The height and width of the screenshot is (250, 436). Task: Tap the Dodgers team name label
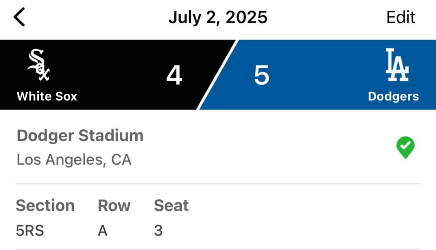(393, 97)
